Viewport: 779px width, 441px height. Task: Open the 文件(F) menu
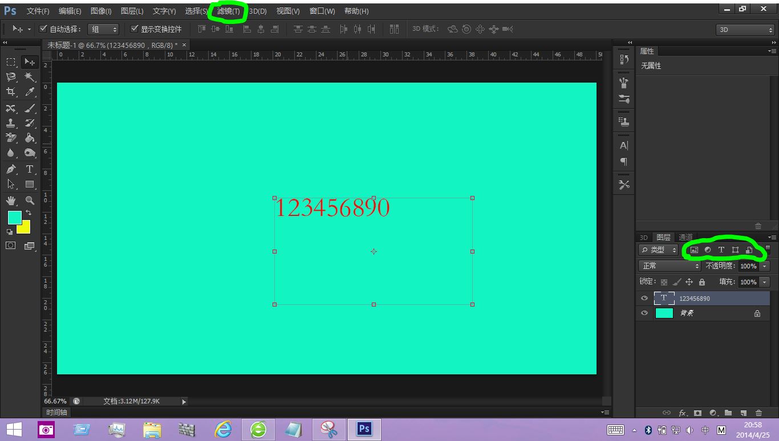pos(38,11)
